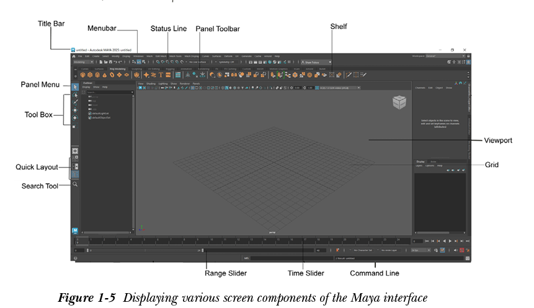Click the ViewCube in the viewport
This screenshot has width=534, height=308.
point(398,103)
